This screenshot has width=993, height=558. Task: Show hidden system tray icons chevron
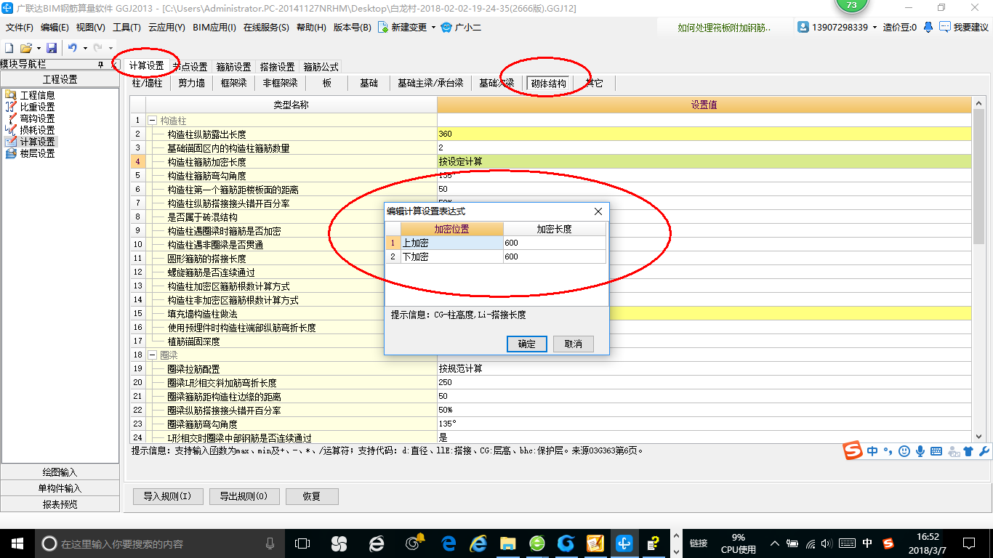775,543
